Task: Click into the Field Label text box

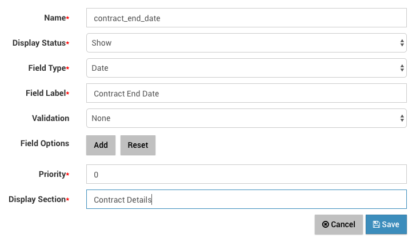Action: point(246,93)
